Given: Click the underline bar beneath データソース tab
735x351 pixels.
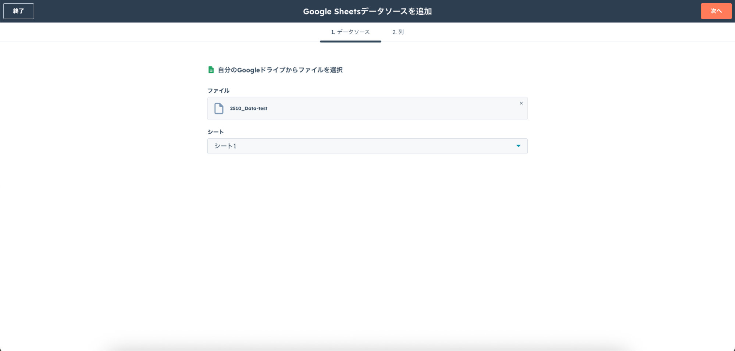Looking at the screenshot, I should coord(350,42).
